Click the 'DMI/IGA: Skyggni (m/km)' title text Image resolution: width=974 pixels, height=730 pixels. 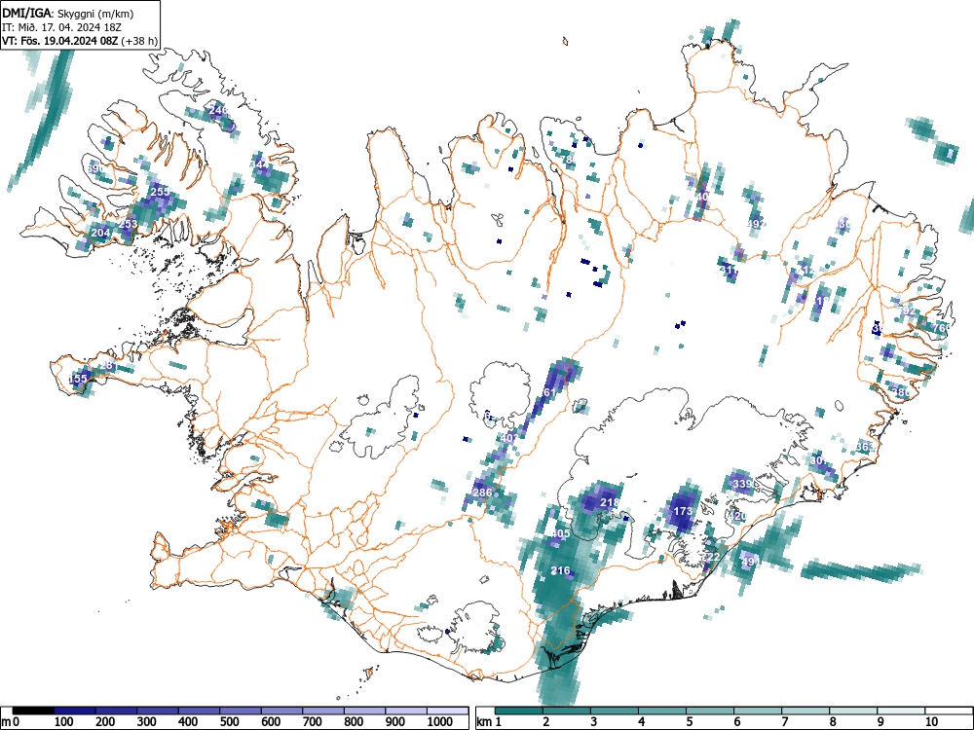tap(68, 13)
